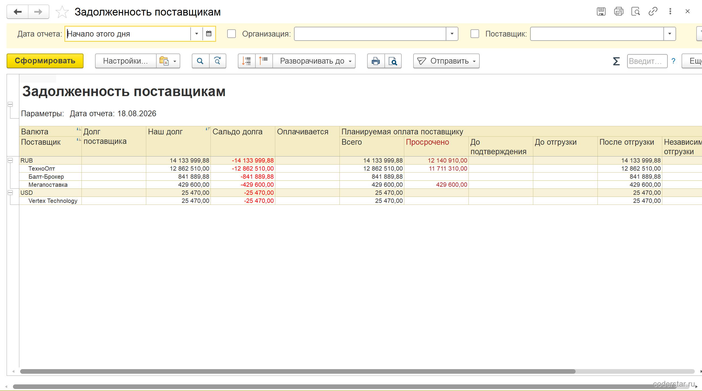The width and height of the screenshot is (702, 391).
Task: Open the calendar picker for report date
Action: point(209,34)
